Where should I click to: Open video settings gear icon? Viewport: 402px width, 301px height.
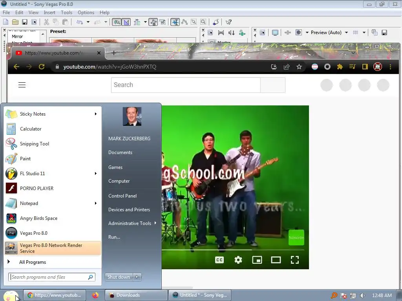(238, 260)
